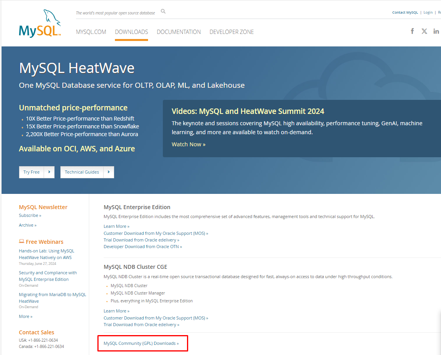Click '10X Better Price-performance than Redshift' text
This screenshot has height=355, width=441.
80,119
